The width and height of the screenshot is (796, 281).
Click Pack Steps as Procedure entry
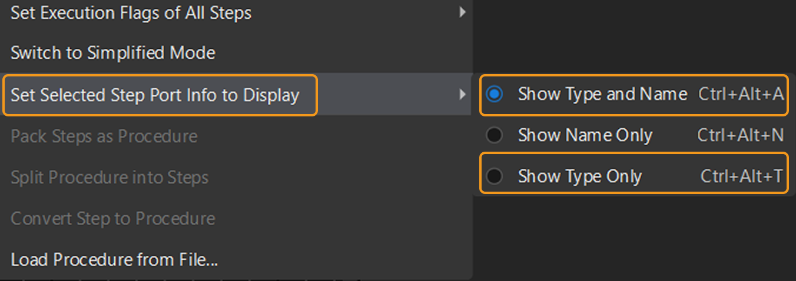[x=104, y=136]
